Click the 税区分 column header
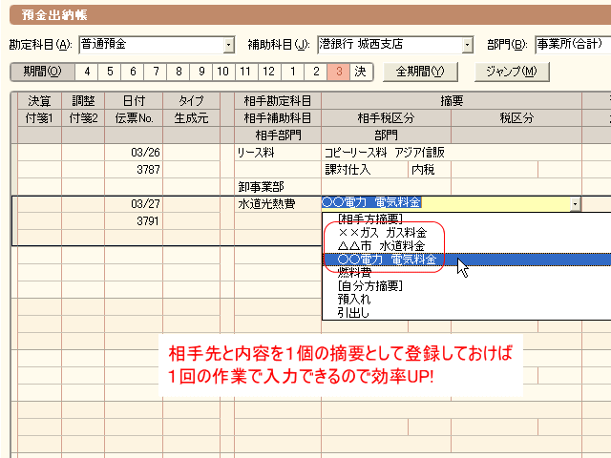 click(x=516, y=118)
